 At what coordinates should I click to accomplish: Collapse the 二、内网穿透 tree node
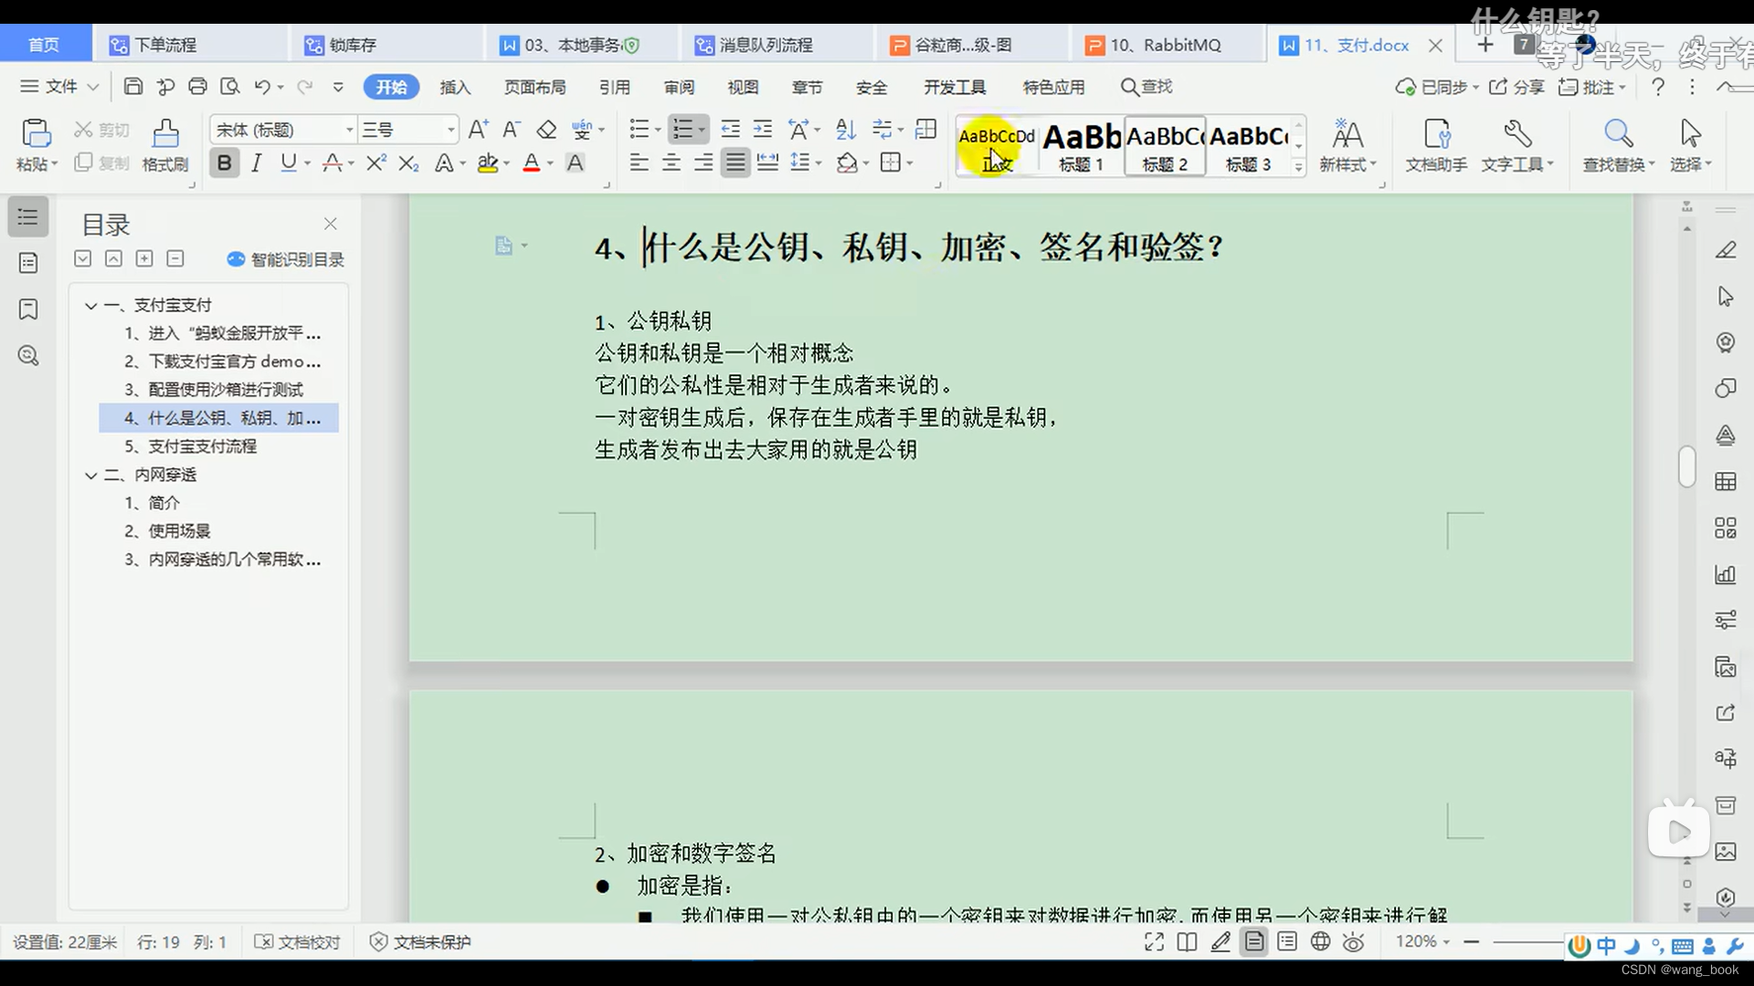click(90, 476)
